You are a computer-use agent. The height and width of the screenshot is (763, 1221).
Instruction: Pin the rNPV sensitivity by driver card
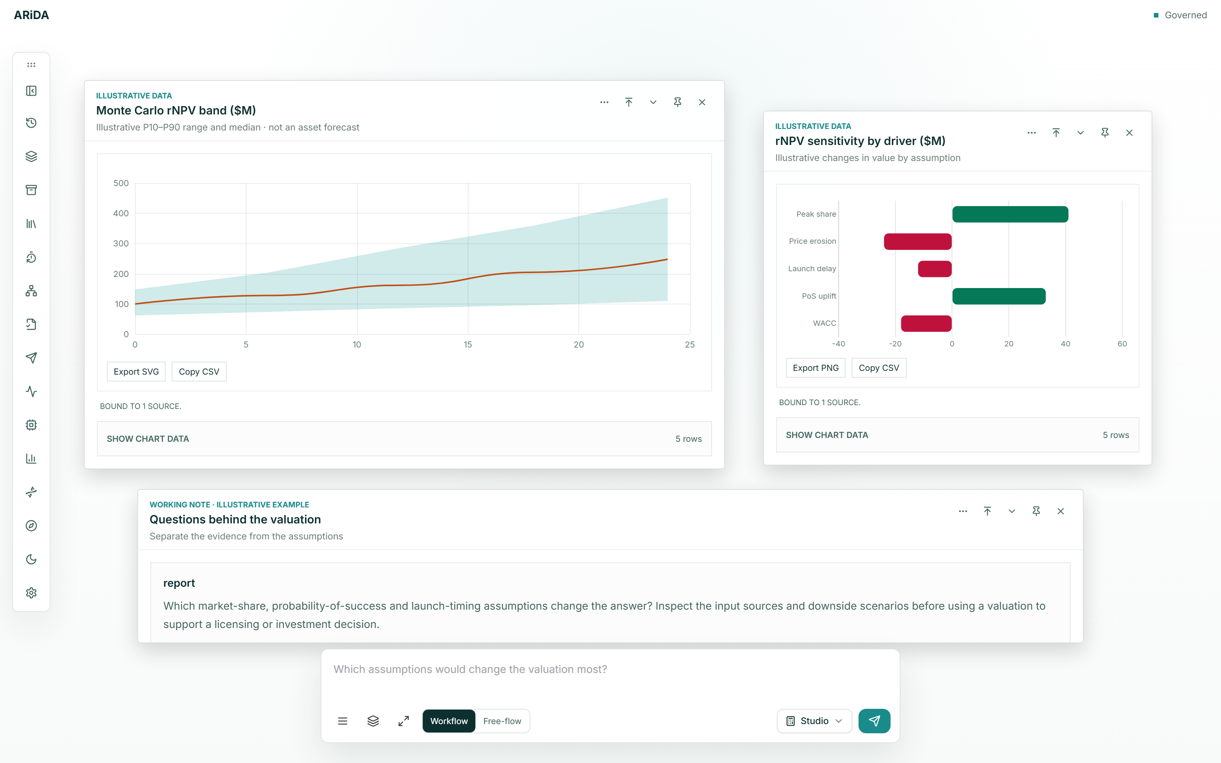(1105, 133)
